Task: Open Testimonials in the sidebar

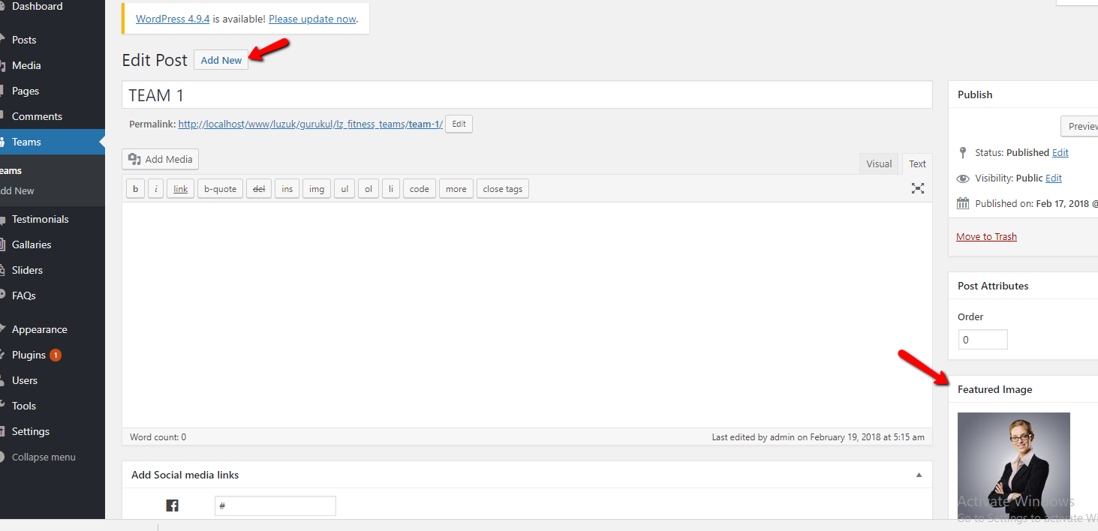Action: [40, 219]
